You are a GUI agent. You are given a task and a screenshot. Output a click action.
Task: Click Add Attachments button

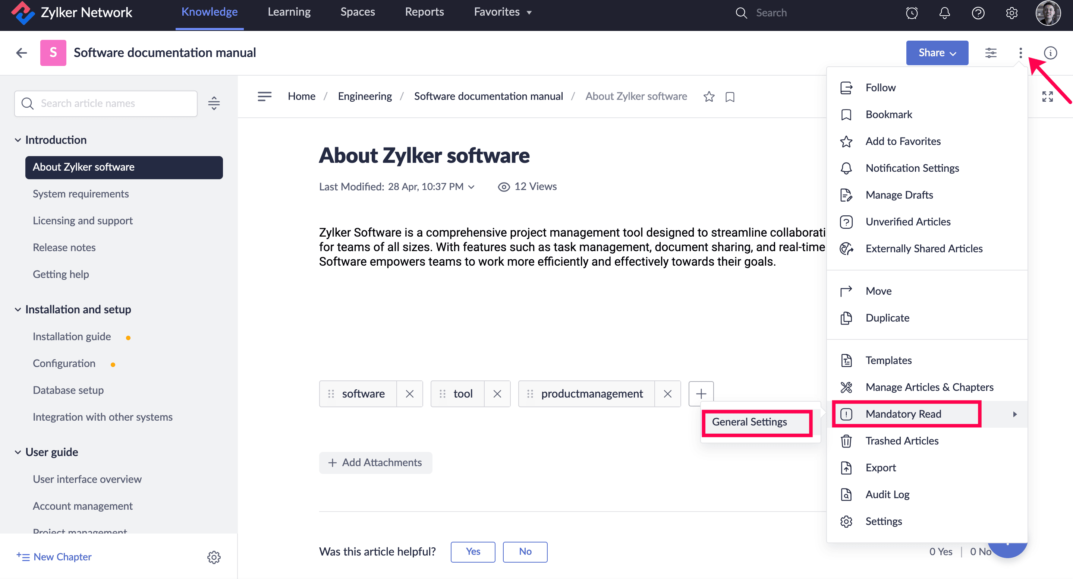click(375, 462)
